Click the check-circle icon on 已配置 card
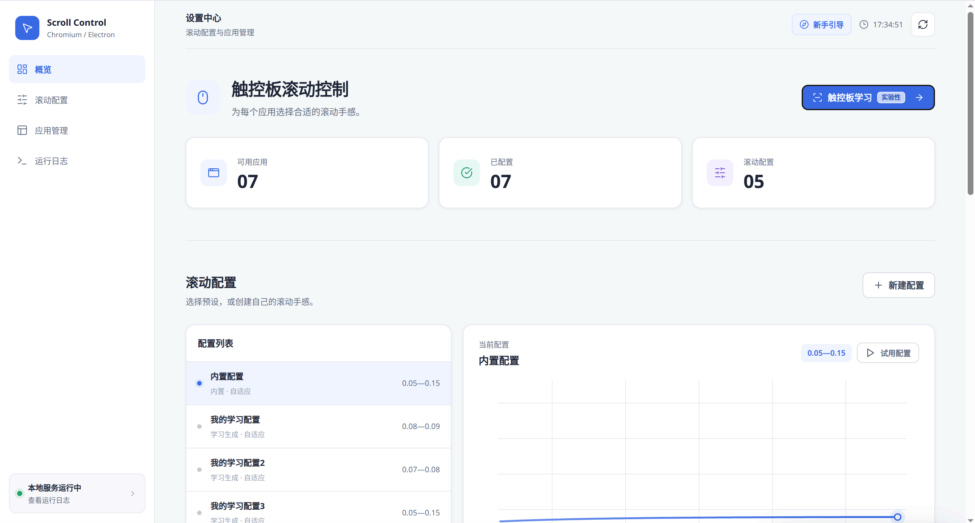Screen dimensions: 975x523 [x=467, y=172]
